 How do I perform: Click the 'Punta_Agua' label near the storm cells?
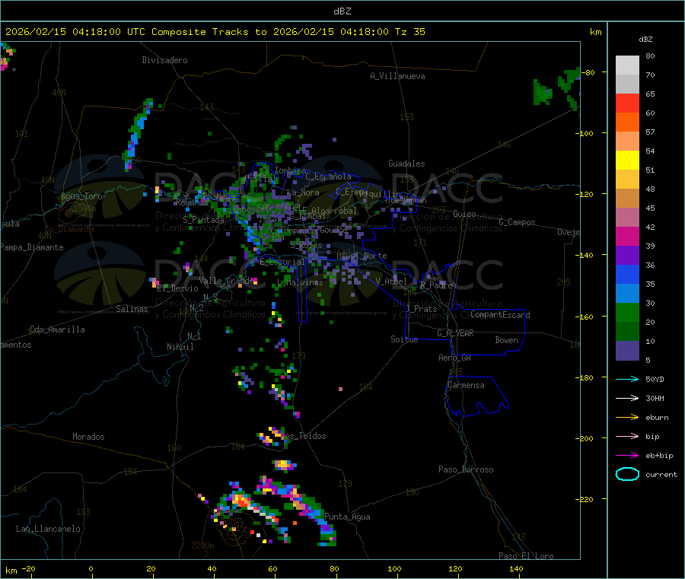[x=347, y=517]
